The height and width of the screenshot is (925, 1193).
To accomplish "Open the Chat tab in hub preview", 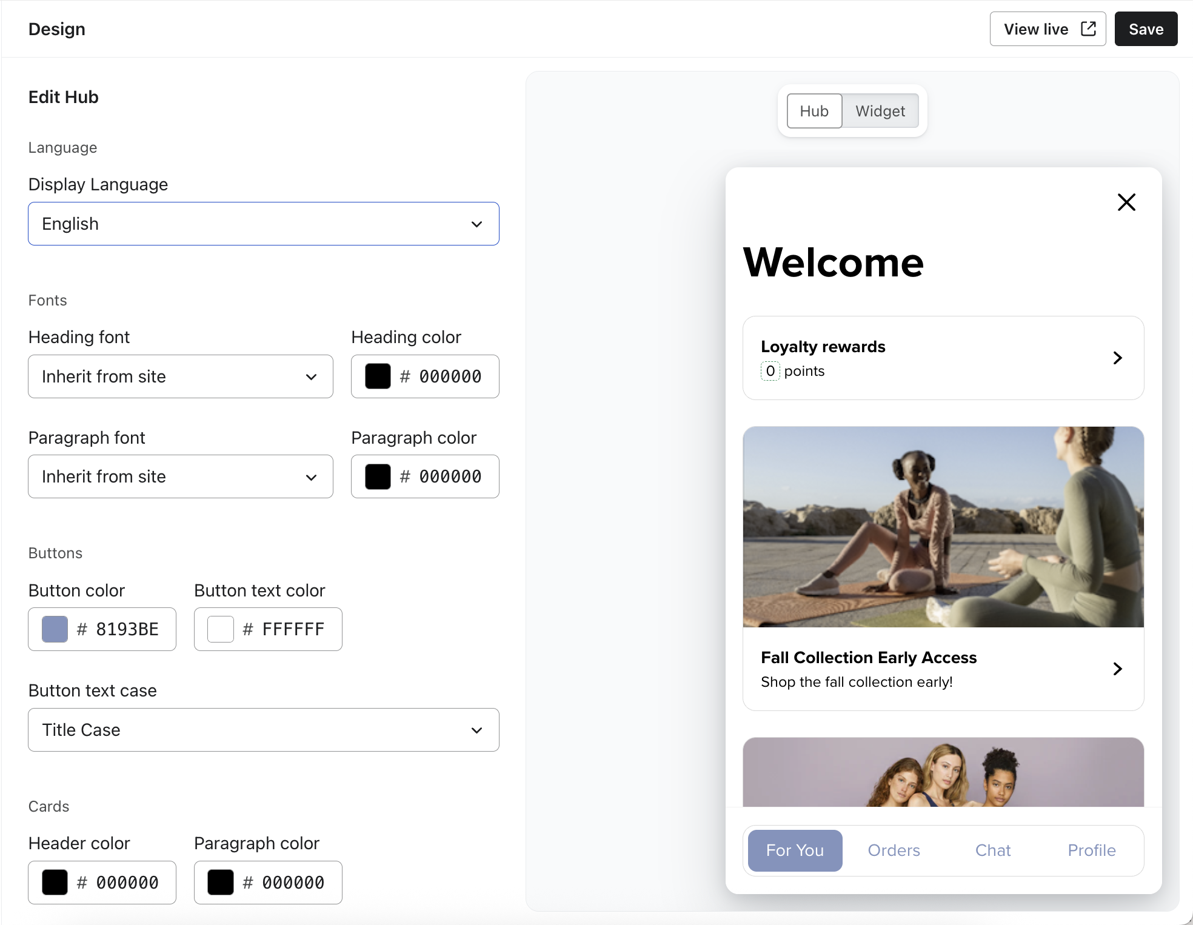I will coord(992,850).
